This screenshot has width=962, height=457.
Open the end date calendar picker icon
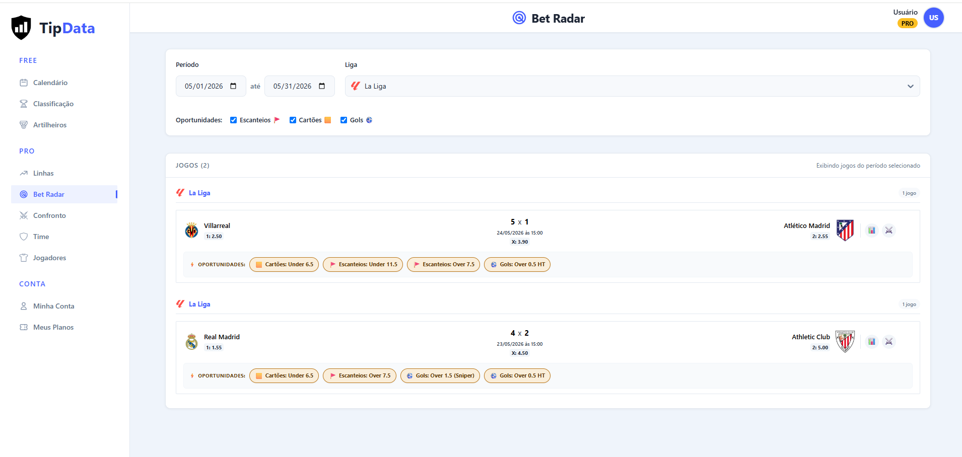coord(322,86)
